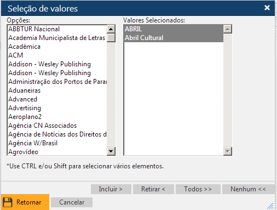Click the options list scrollbar thumb
This screenshot has width=277, height=210.
click(x=111, y=38)
